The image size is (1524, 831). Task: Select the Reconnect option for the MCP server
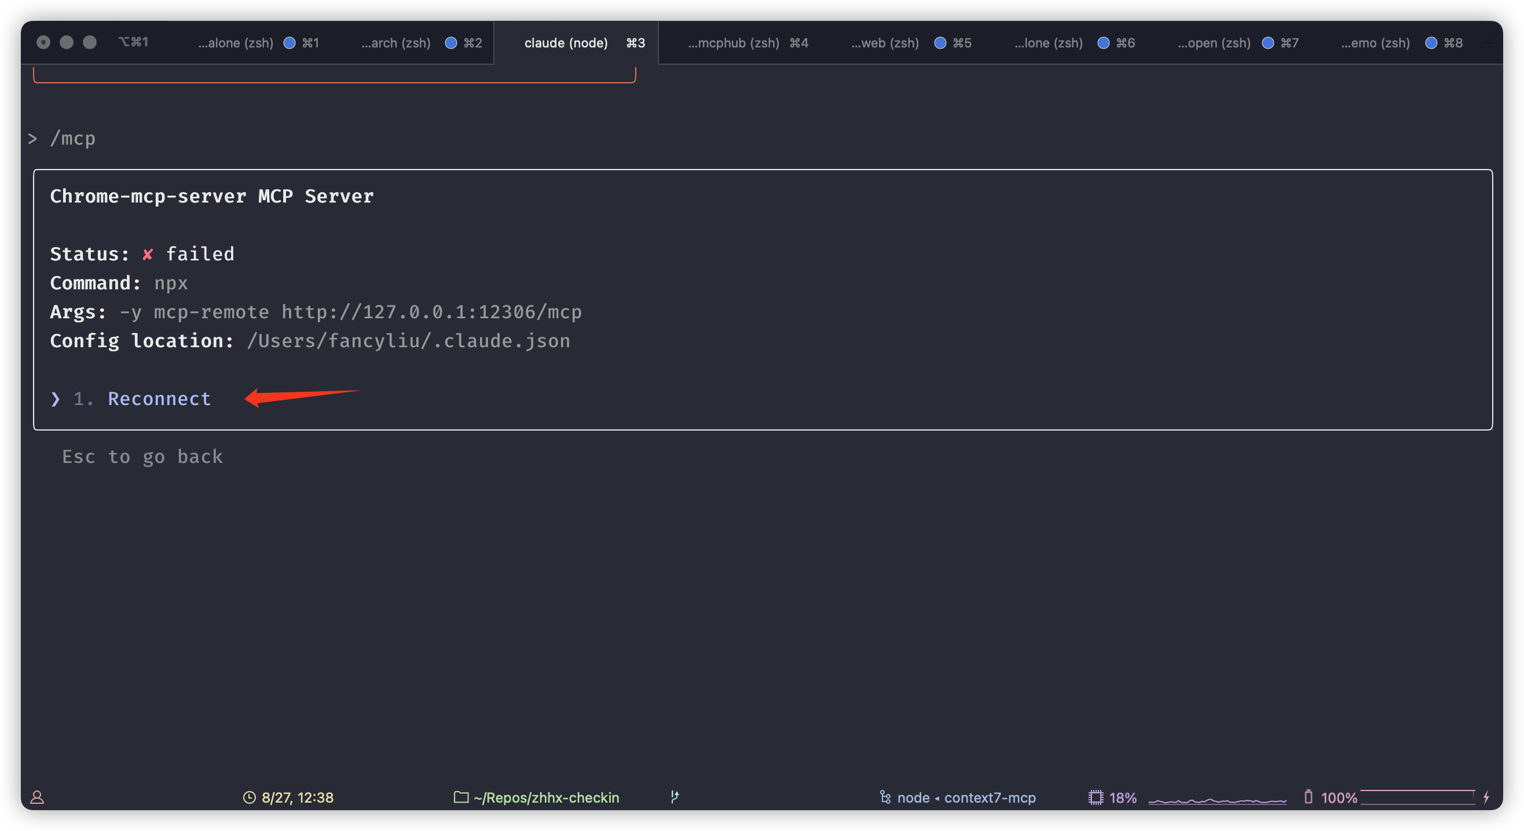click(159, 399)
